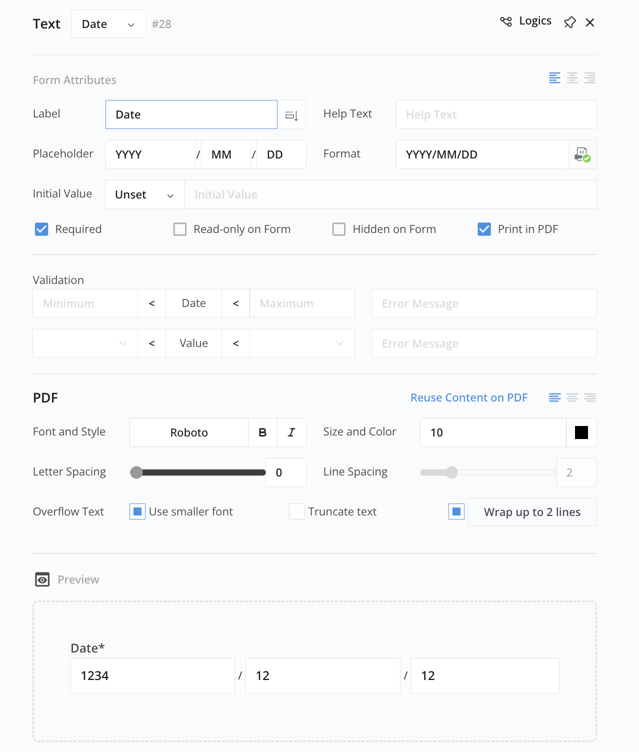Set PDF text alignment to right
This screenshot has width=639, height=752.
coord(590,398)
